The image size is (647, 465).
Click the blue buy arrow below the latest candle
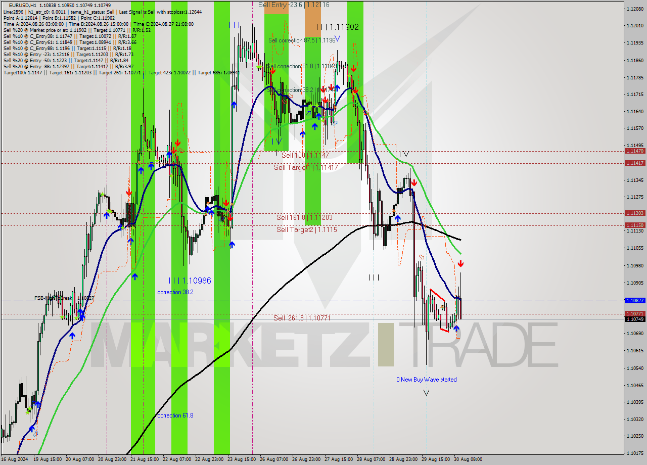pos(457,329)
